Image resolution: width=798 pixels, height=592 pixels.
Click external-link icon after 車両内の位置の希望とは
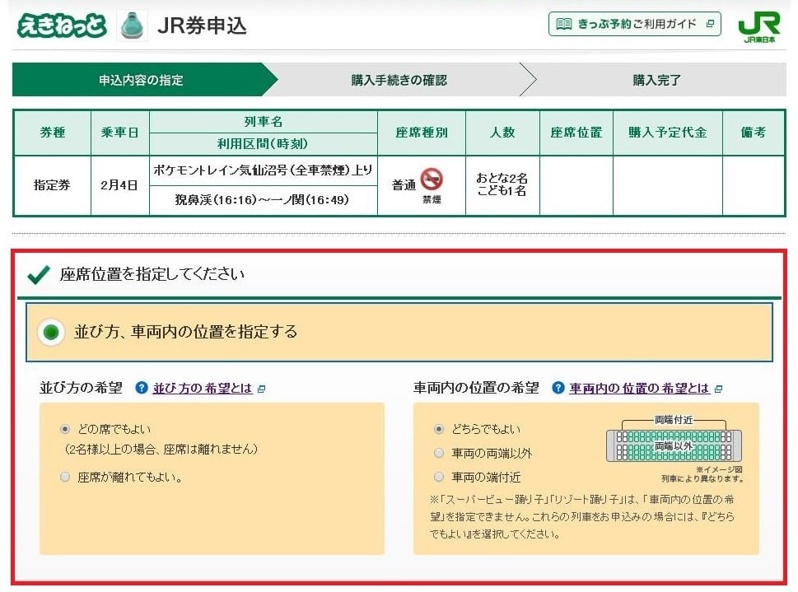click(718, 389)
